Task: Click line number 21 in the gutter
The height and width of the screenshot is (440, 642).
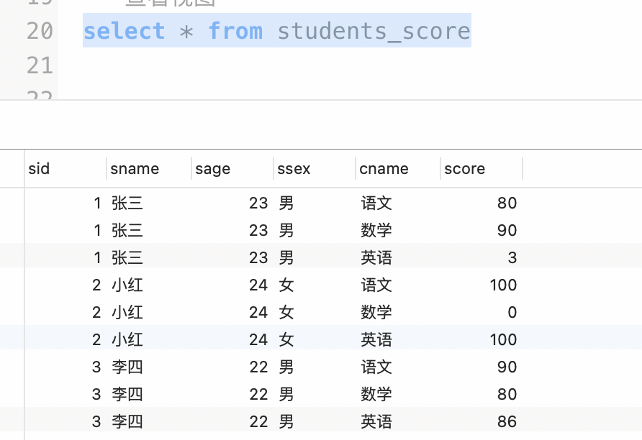Action: (x=40, y=65)
